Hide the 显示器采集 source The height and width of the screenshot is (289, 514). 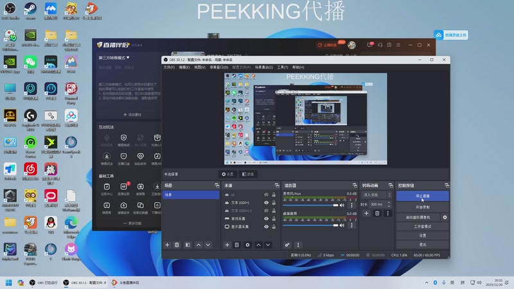pyautogui.click(x=266, y=227)
